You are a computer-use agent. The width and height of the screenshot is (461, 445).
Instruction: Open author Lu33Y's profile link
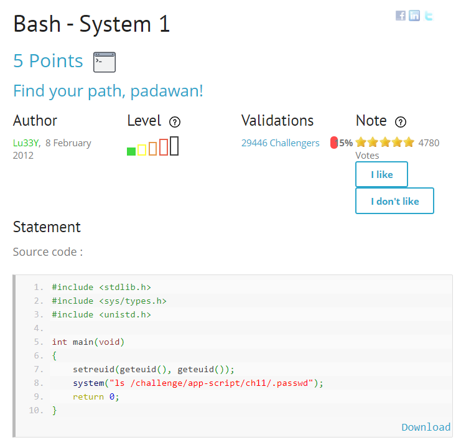[x=26, y=143]
